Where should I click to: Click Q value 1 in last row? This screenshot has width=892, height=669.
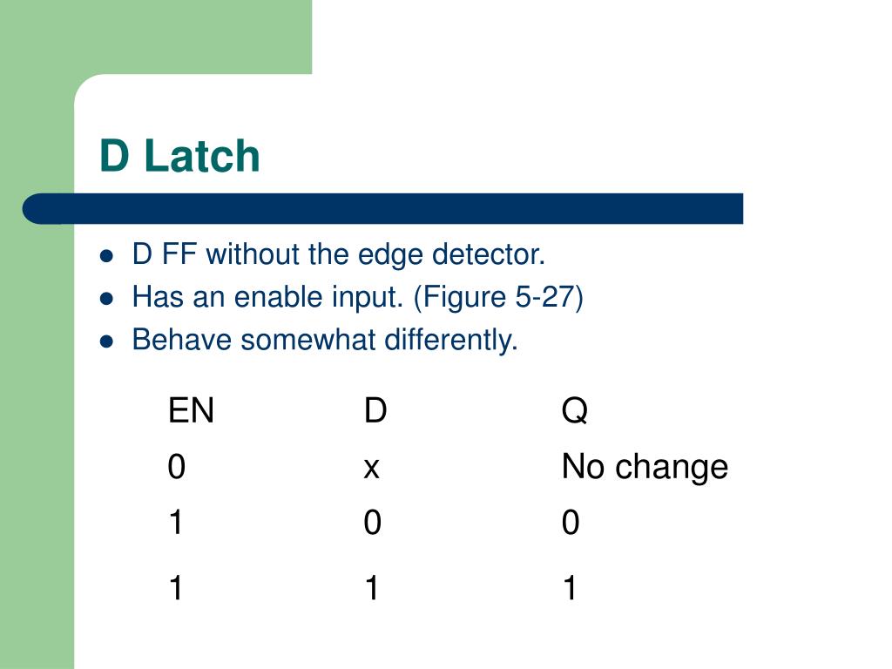pyautogui.click(x=570, y=588)
